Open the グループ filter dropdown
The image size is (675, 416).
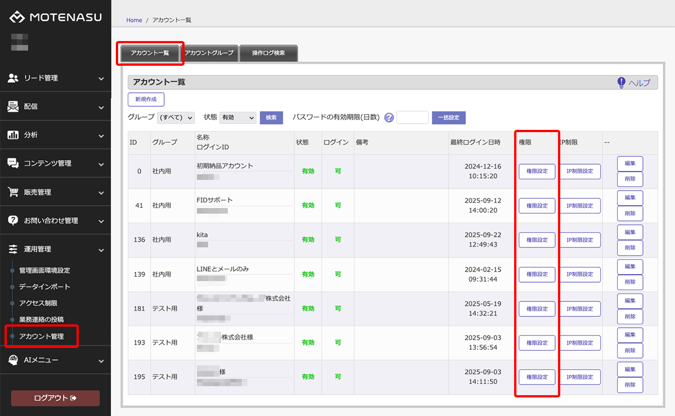(x=176, y=117)
